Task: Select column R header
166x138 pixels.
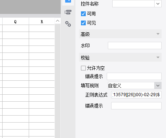Action: (42, 22)
